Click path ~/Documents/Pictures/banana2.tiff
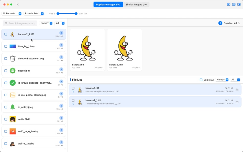This screenshot has height=152, width=243. coord(102,92)
